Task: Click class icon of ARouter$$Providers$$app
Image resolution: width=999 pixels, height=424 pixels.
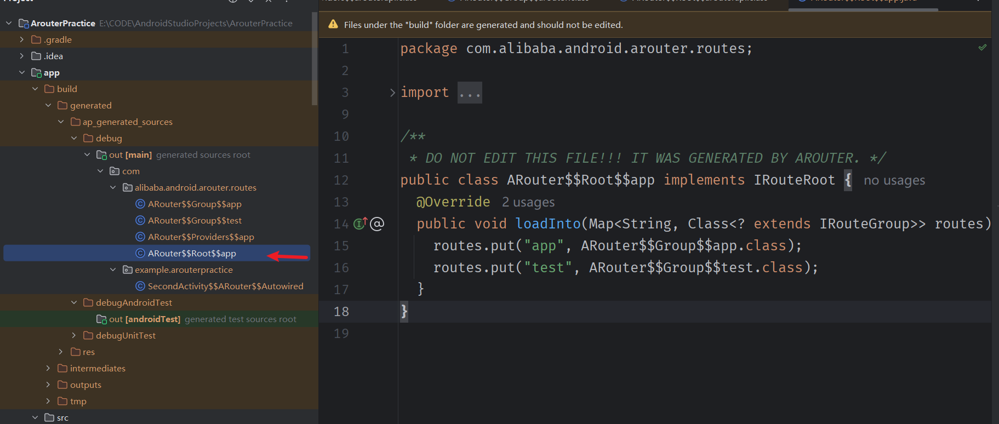Action: coord(140,237)
